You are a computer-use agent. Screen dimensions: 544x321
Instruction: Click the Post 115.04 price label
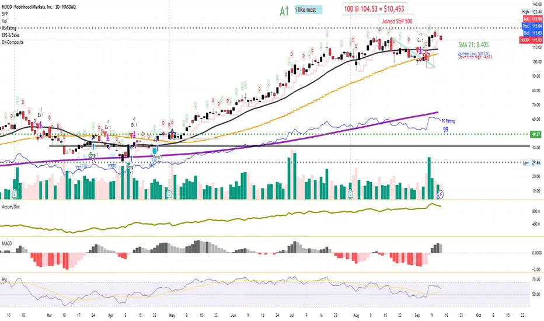[532, 26]
